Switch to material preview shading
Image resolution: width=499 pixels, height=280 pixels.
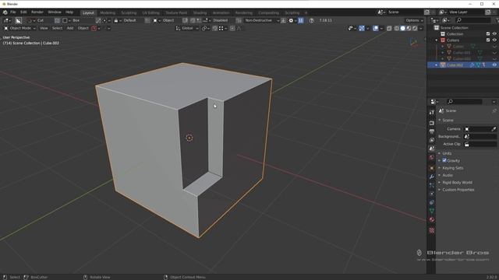[409, 28]
